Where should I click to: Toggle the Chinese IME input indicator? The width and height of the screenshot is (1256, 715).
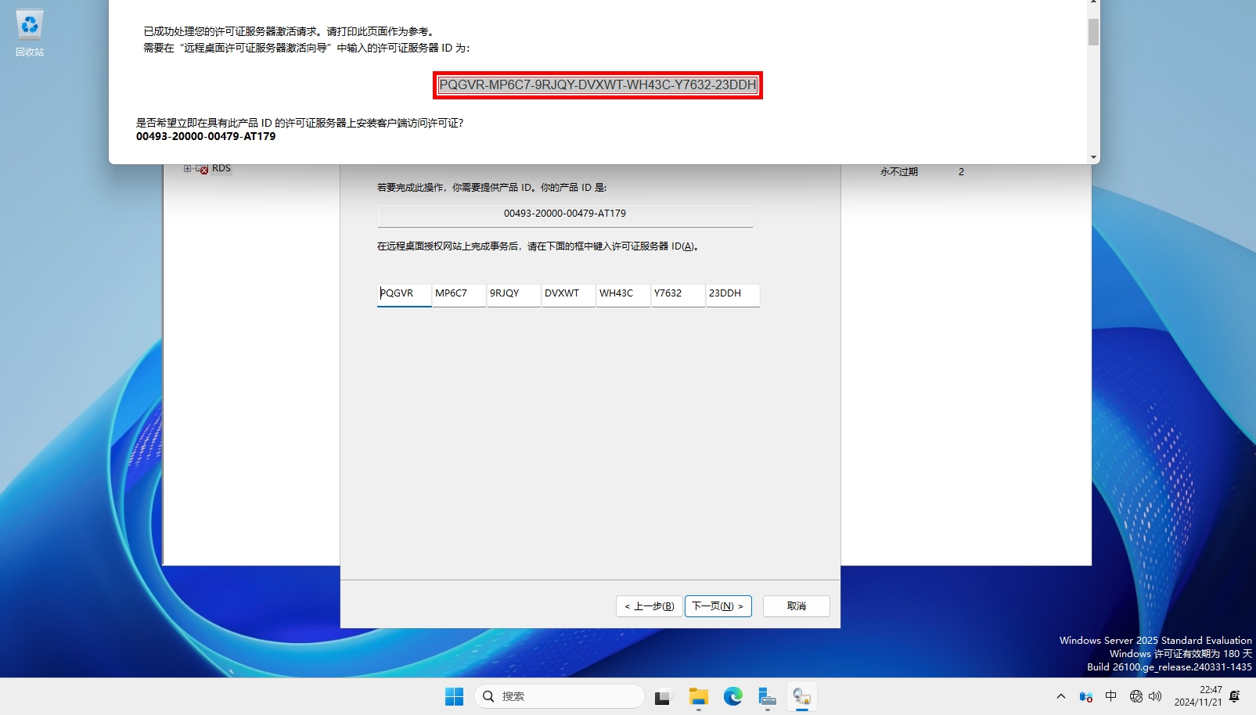pos(1111,696)
